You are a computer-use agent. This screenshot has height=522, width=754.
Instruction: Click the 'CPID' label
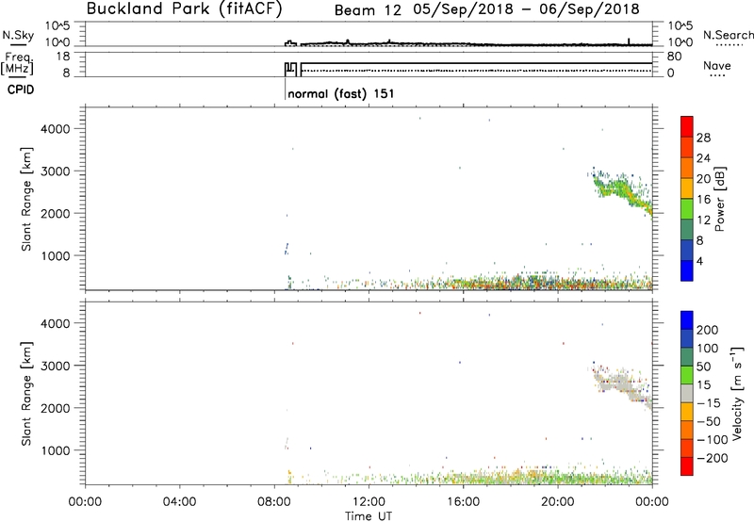21,90
